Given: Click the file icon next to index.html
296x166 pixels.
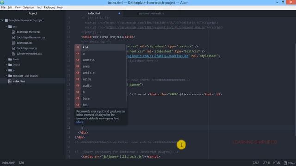Looking at the screenshot, I should (x=10, y=81).
